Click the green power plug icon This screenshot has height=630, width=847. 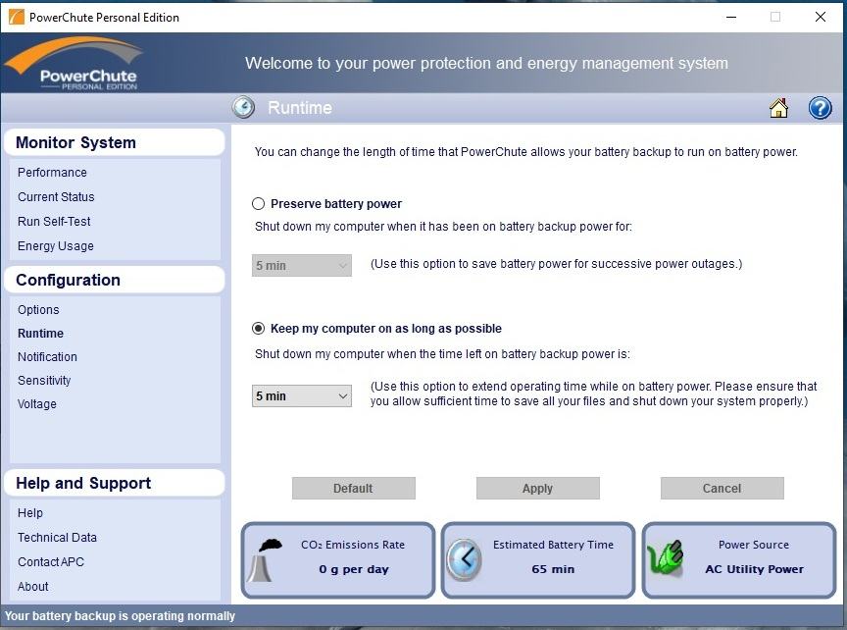pyautogui.click(x=665, y=557)
